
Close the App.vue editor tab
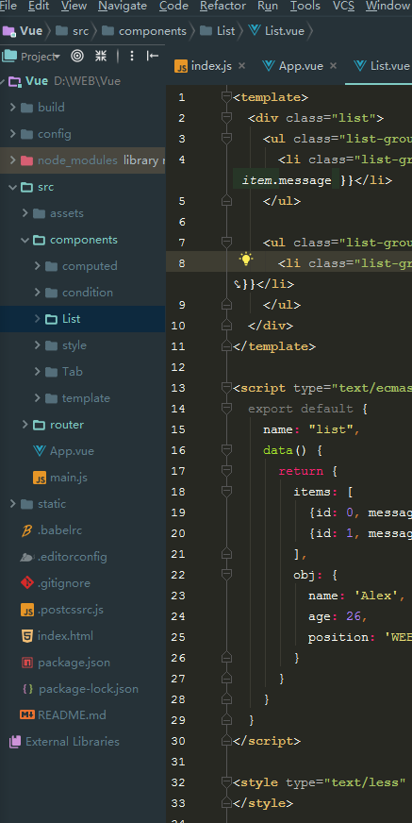(334, 66)
